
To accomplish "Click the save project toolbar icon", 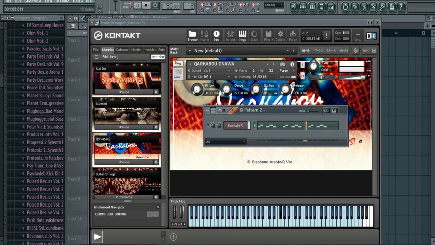I will (x=354, y=6).
